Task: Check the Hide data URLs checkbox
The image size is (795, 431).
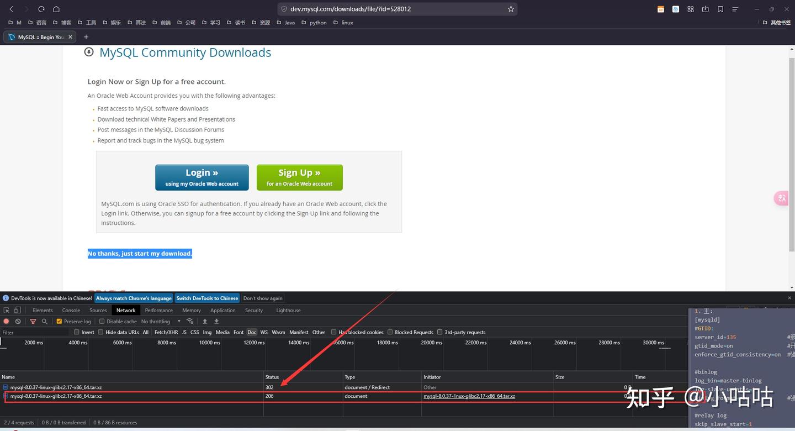Action: 100,332
